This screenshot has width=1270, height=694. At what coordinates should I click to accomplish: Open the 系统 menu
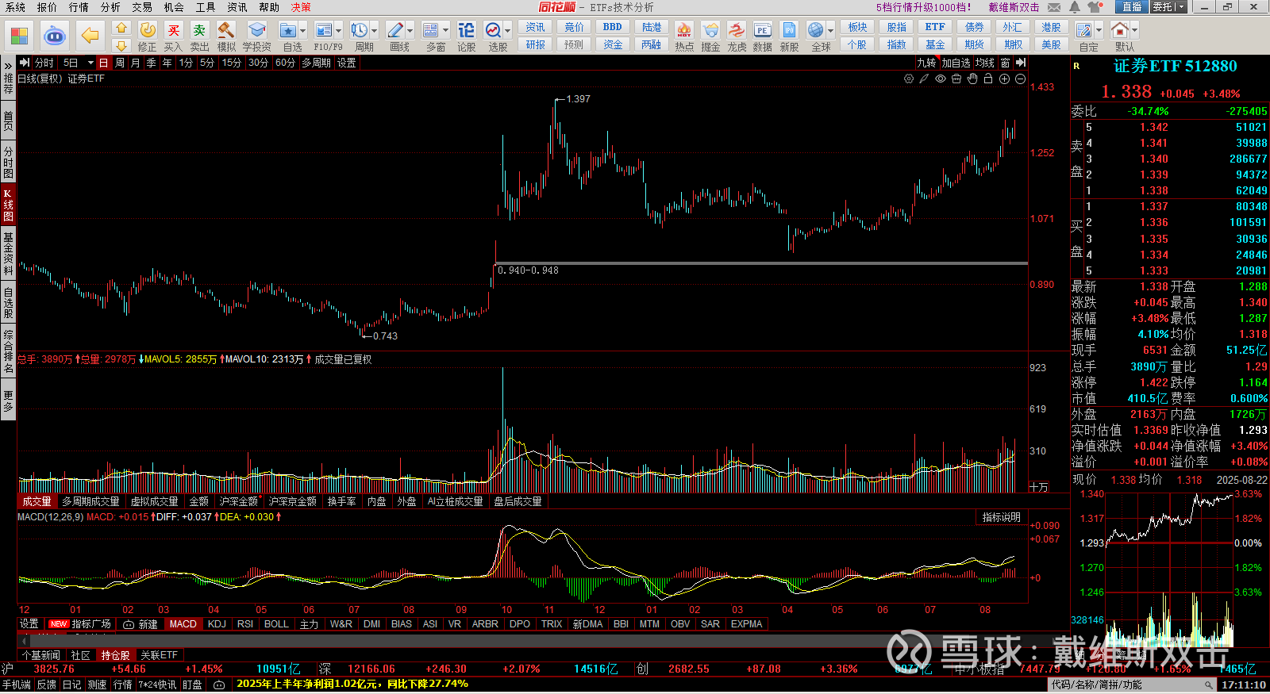point(15,7)
